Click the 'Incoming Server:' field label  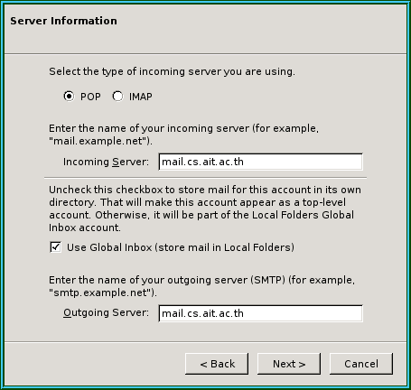click(106, 162)
